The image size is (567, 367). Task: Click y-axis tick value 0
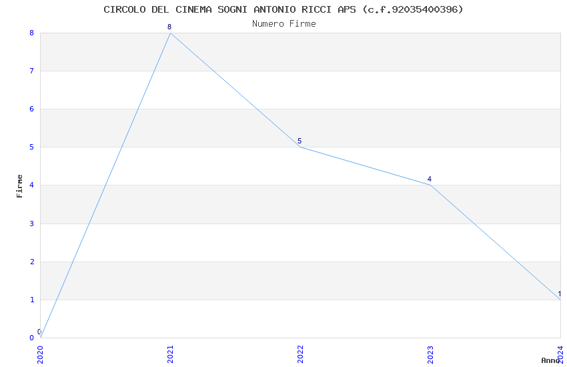tap(32, 338)
